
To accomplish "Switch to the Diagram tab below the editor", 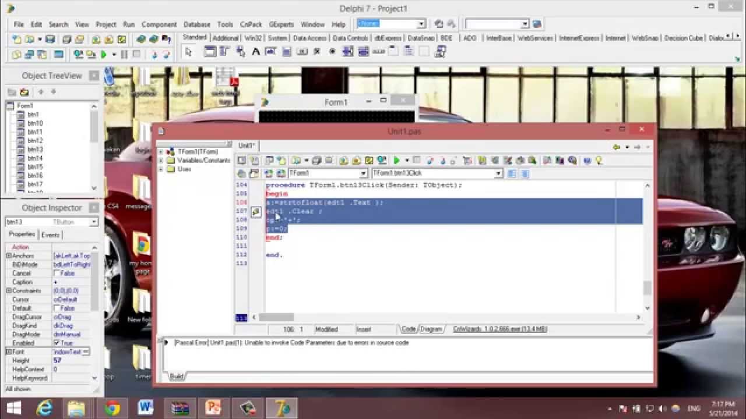I will click(x=431, y=329).
